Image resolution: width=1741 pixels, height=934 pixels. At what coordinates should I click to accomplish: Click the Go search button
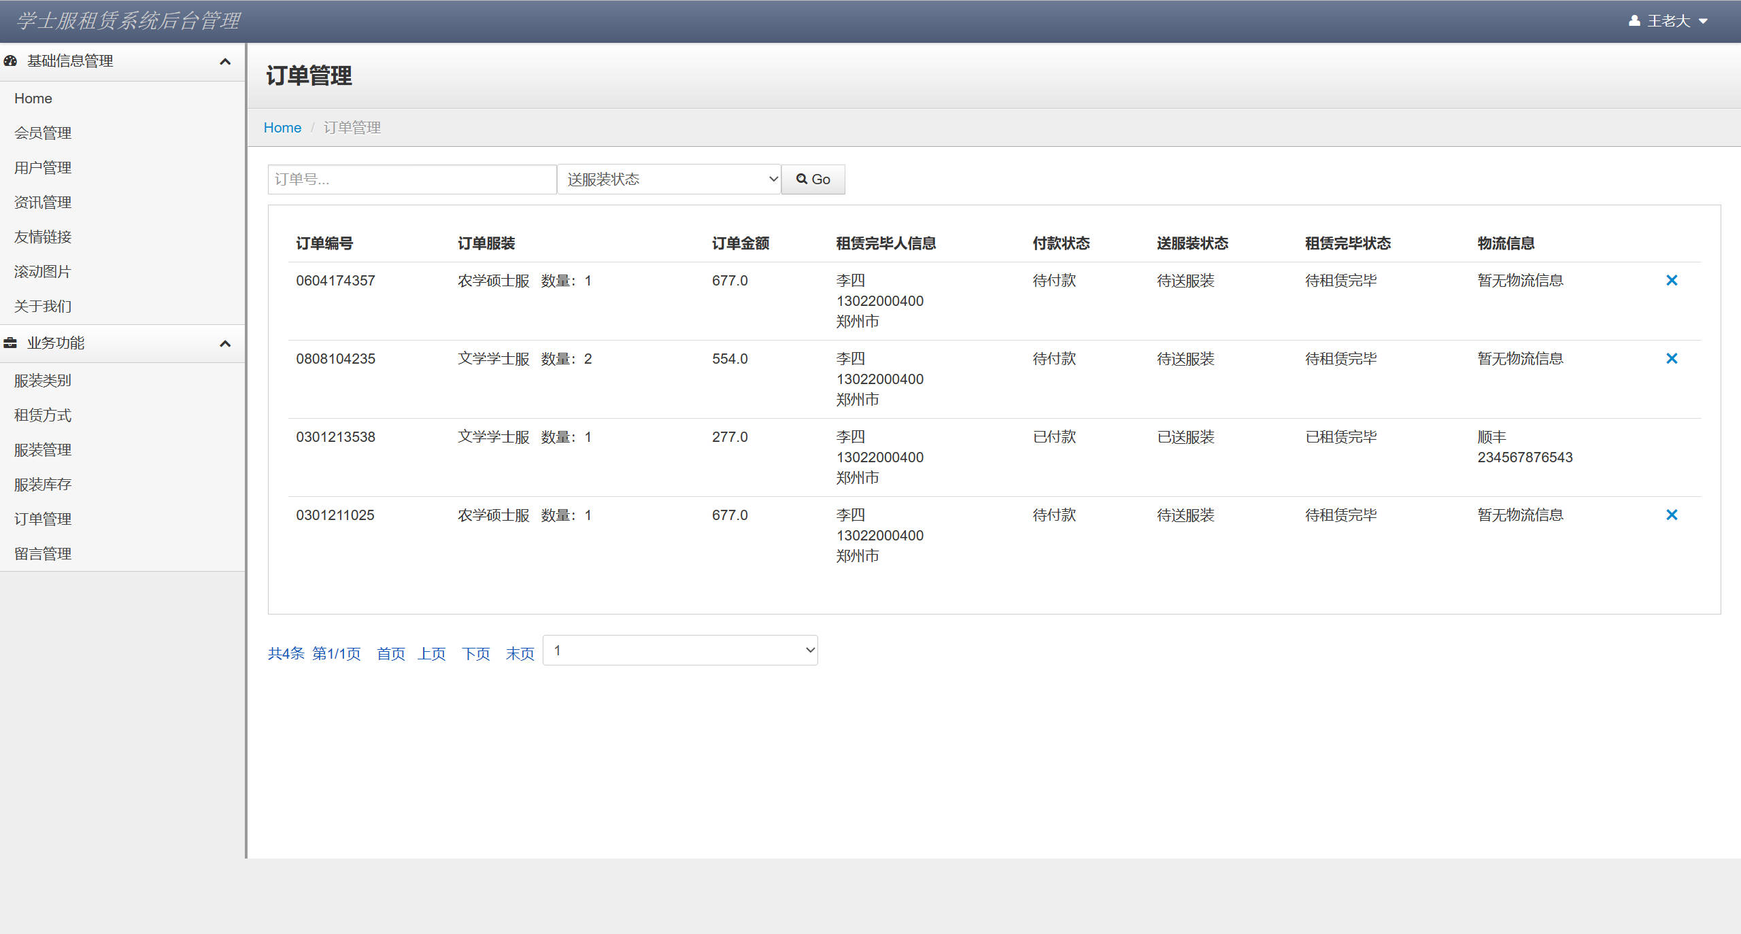click(813, 179)
